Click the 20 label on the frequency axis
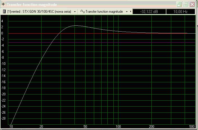This screenshot has width=198, height=130. (41, 126)
